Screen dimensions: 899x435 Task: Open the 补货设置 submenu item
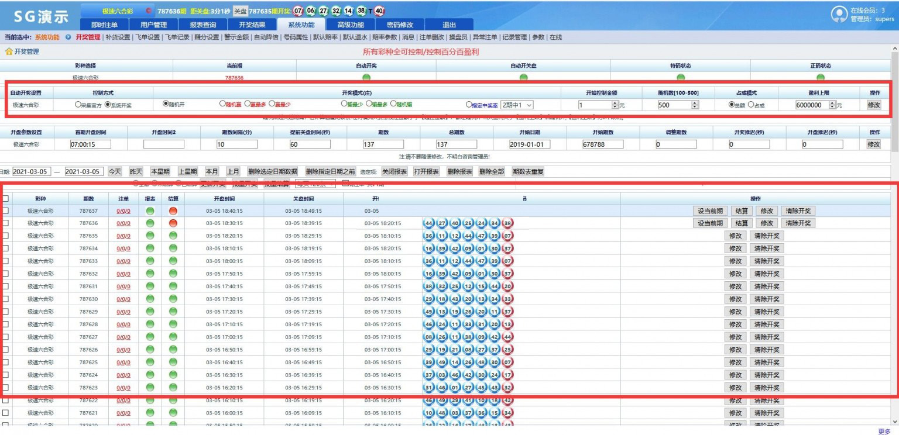coord(117,37)
